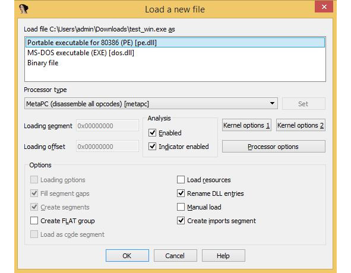Screen dimensions: 351x273
Task: Toggle the Analysis Enabled checkbox
Action: [x=153, y=133]
